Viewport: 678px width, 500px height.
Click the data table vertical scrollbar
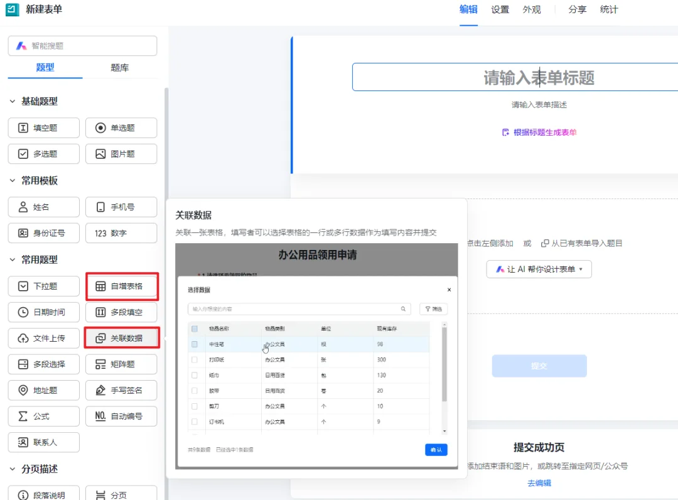(444, 364)
